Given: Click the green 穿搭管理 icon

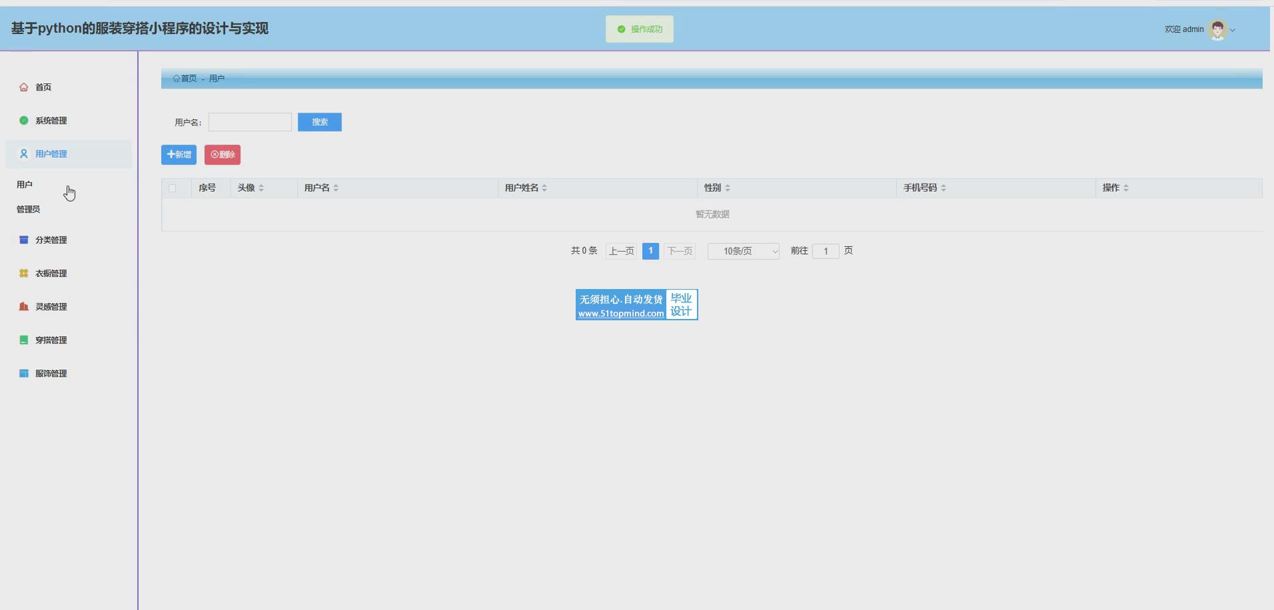Looking at the screenshot, I should [x=24, y=340].
